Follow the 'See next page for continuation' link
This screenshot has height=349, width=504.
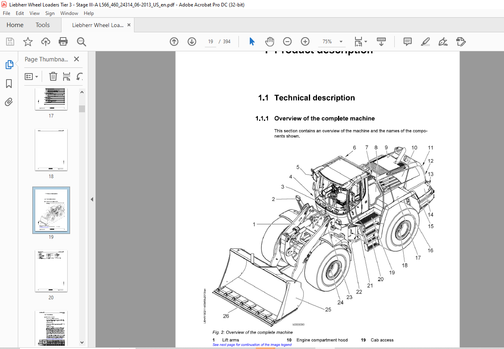[252, 345]
